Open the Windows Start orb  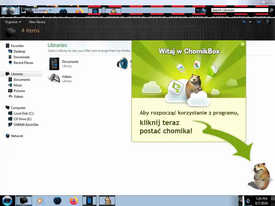click(7, 201)
